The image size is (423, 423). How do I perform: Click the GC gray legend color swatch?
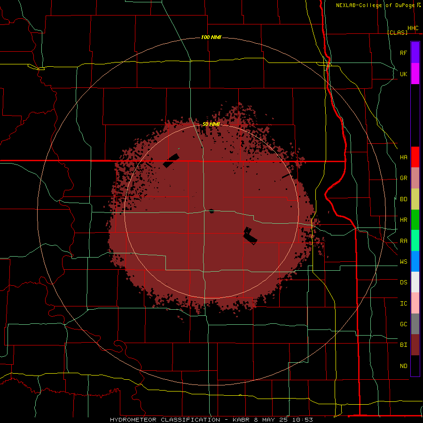tap(415, 324)
